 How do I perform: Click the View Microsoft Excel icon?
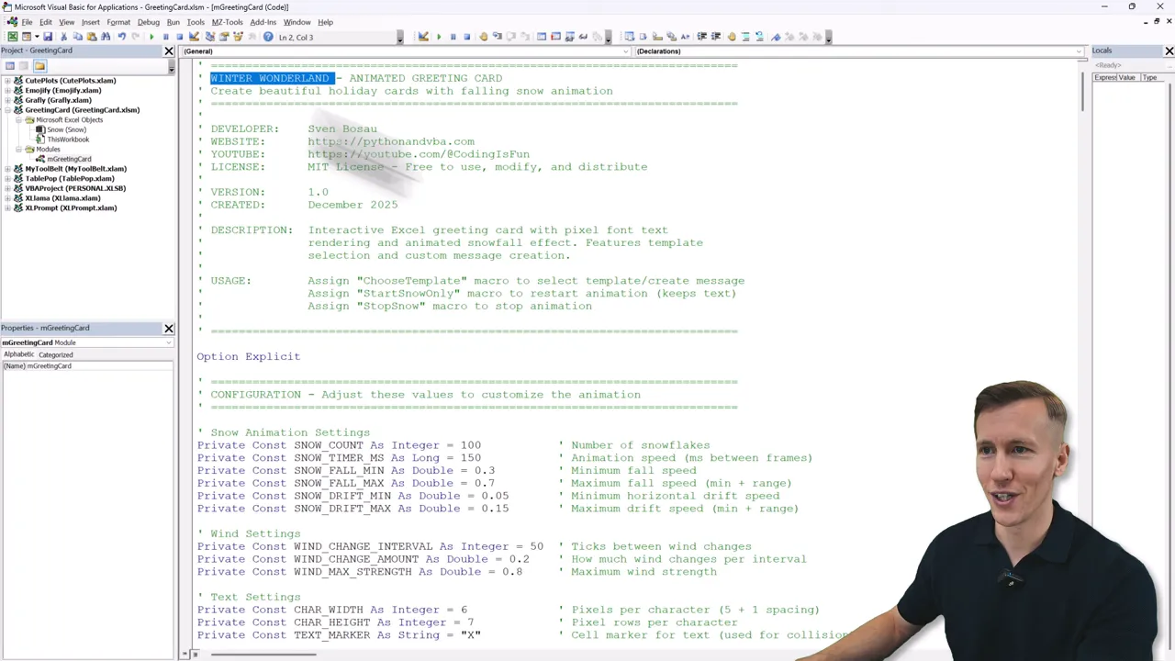(x=14, y=37)
